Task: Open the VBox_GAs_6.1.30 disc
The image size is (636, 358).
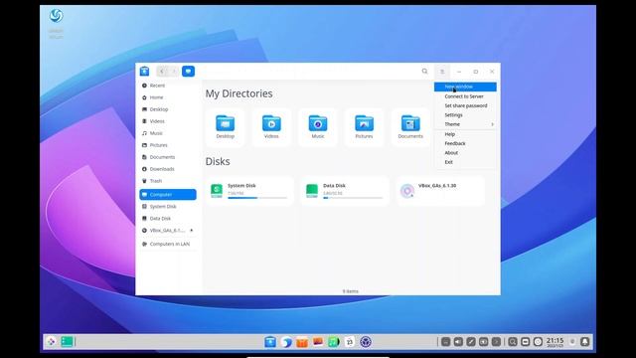Action: (440, 191)
